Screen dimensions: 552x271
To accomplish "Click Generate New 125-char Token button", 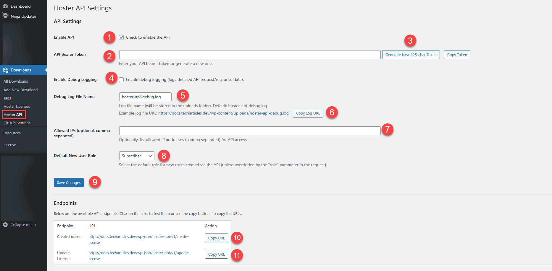I will (411, 55).
